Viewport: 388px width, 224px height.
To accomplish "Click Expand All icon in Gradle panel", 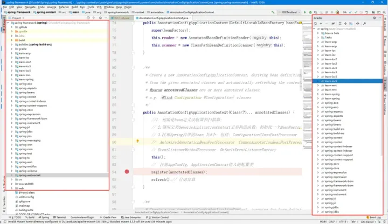I will [340, 24].
